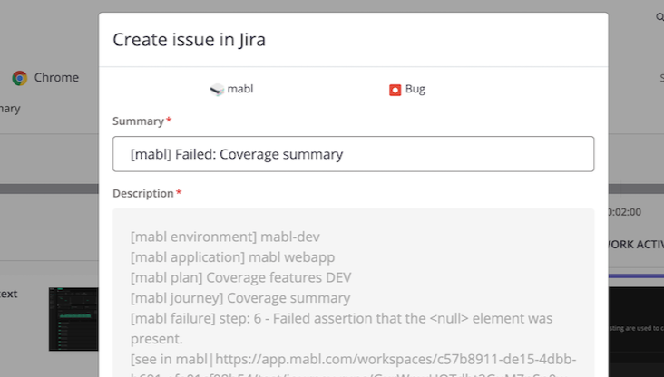664x377 pixels.
Task: Select the Chrome browser label
Action: point(56,78)
